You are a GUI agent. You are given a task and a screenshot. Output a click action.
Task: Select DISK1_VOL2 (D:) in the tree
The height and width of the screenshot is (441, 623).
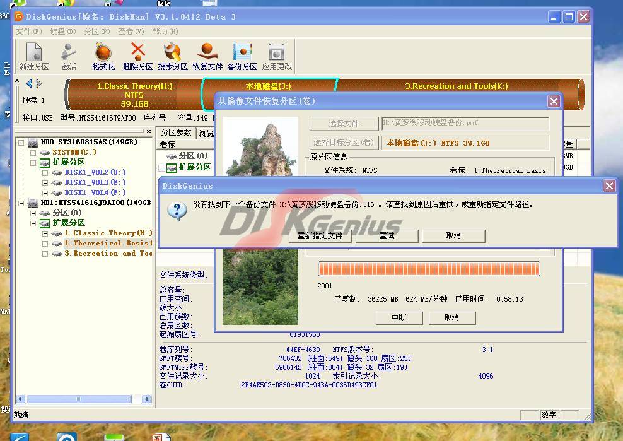[x=95, y=173]
